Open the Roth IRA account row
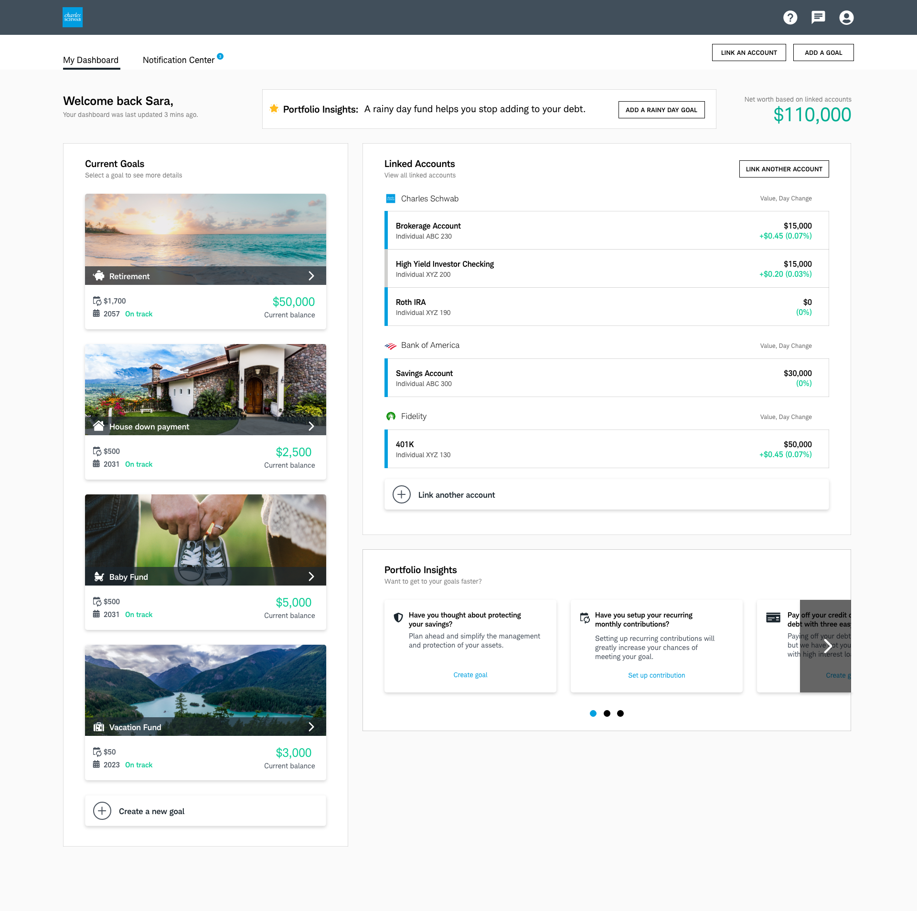The image size is (917, 911). pyautogui.click(x=607, y=307)
